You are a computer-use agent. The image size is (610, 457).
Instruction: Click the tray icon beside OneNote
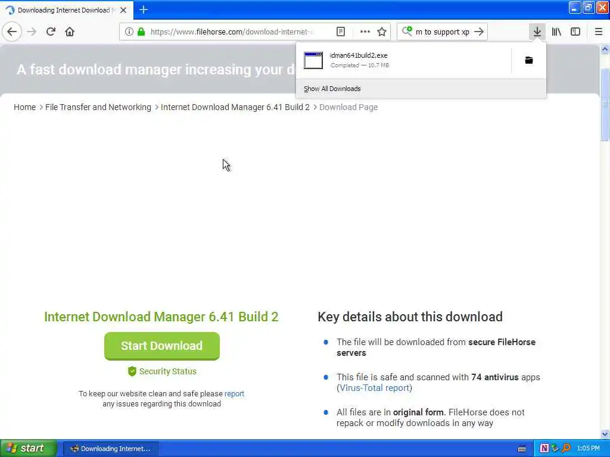(555, 449)
